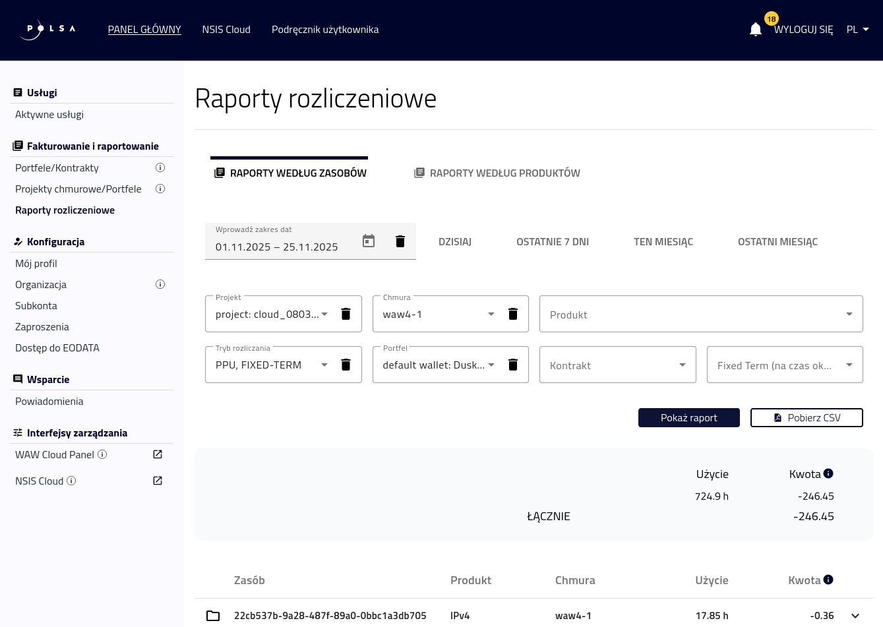883x627 pixels.
Task: Open the Produkt dropdown
Action: click(x=700, y=314)
